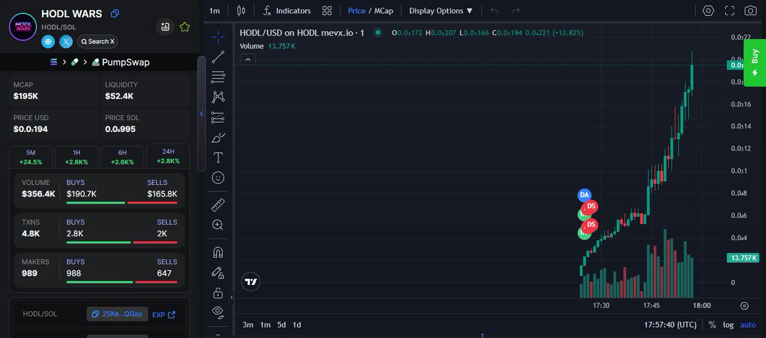Open the EXP explorer link
Image resolution: width=766 pixels, height=338 pixels.
[163, 314]
